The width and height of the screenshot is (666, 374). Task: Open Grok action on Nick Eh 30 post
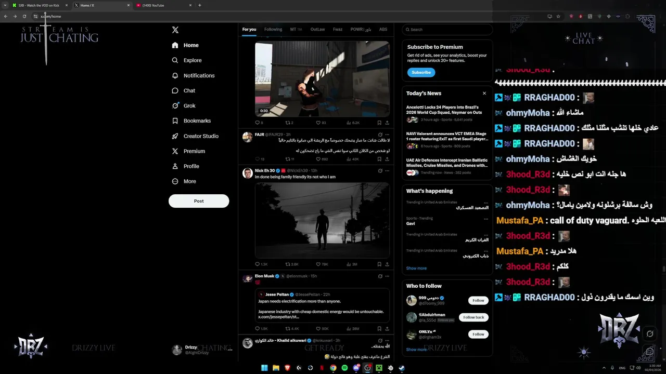click(380, 170)
